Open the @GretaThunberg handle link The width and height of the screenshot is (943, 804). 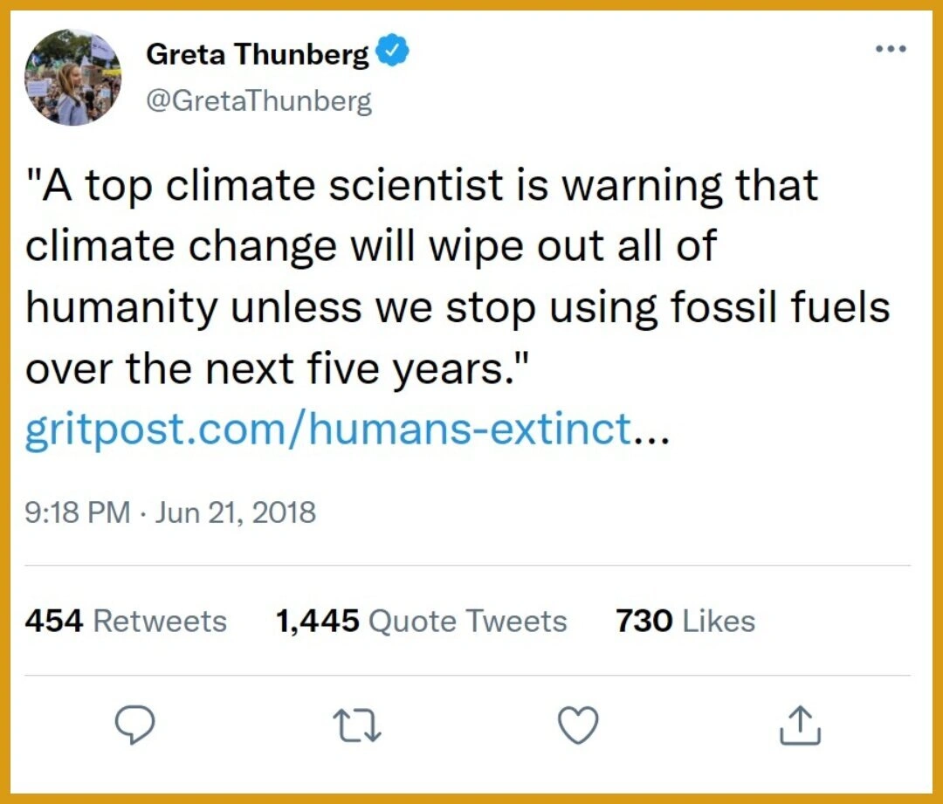pos(259,101)
